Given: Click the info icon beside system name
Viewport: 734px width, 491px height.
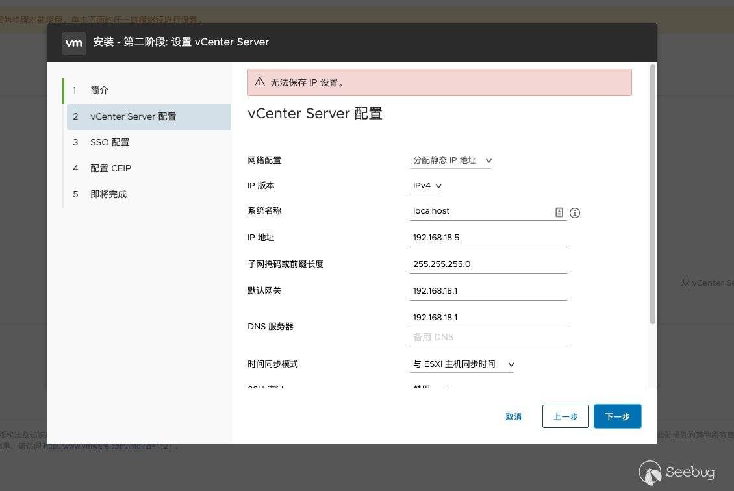Looking at the screenshot, I should (574, 213).
